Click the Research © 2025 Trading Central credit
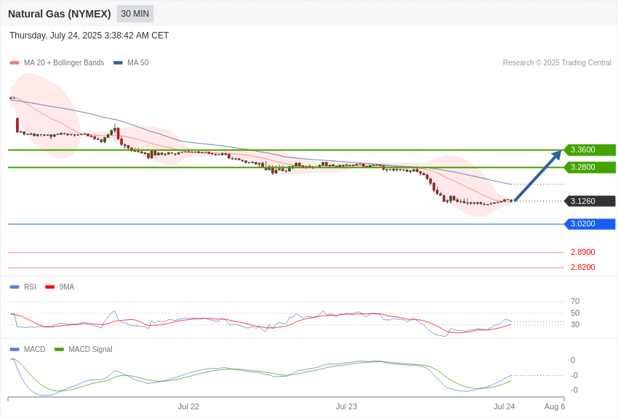The image size is (618, 418). click(x=557, y=63)
